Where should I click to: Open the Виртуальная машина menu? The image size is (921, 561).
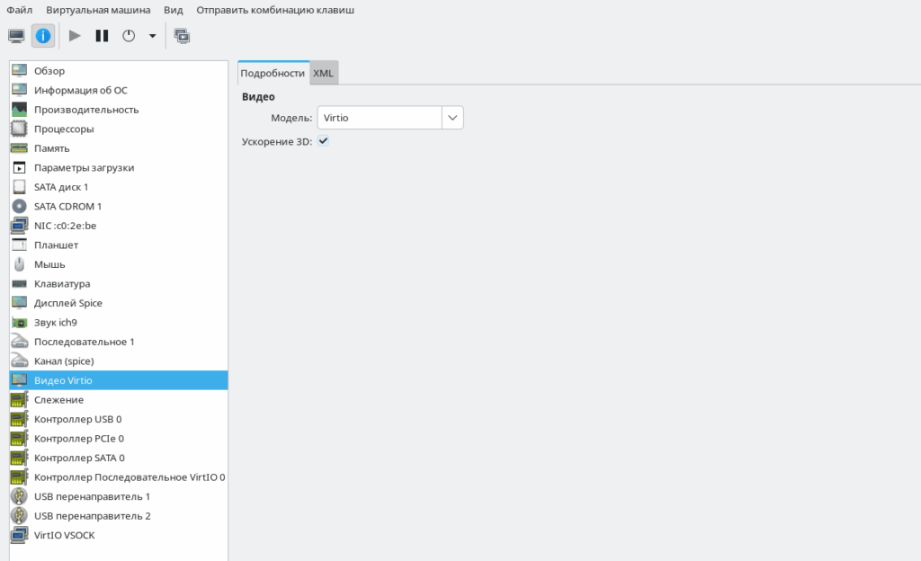pyautogui.click(x=99, y=10)
